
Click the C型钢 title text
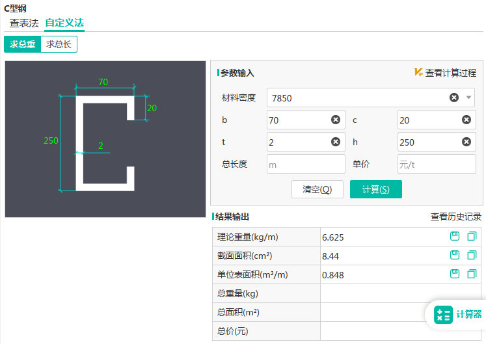point(15,8)
